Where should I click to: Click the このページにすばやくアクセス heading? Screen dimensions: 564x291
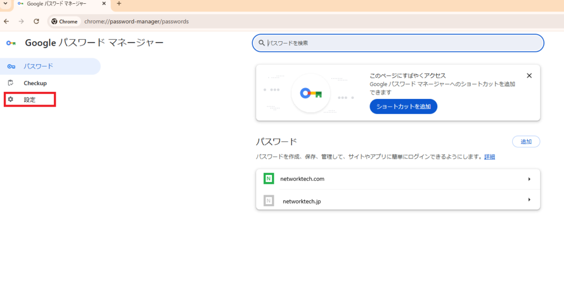408,76
